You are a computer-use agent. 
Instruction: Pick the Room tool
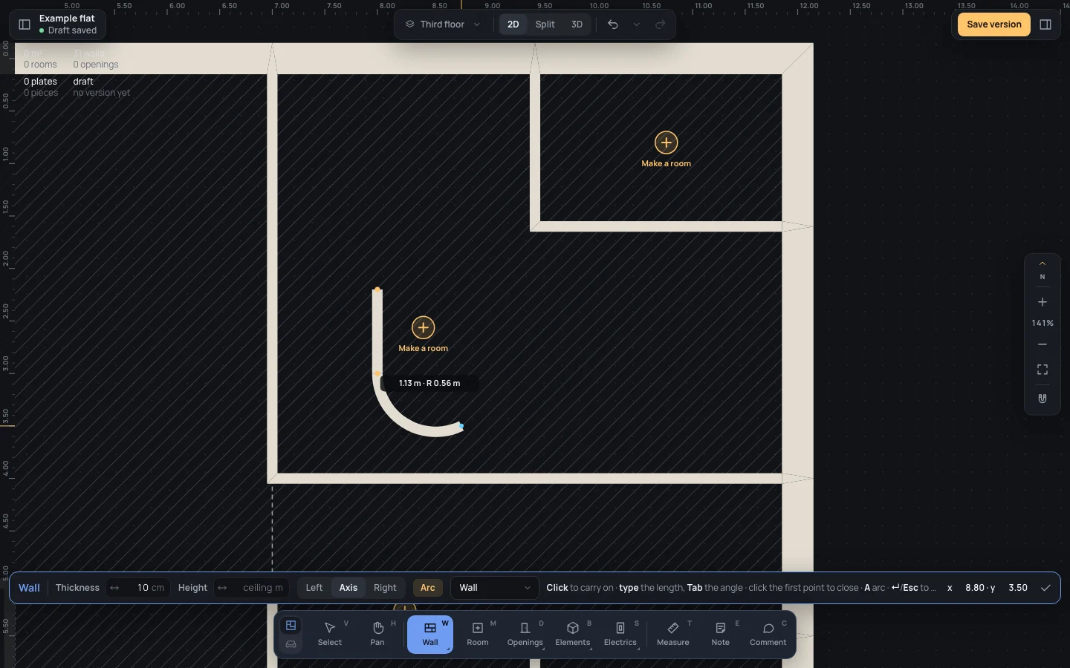coord(478,635)
